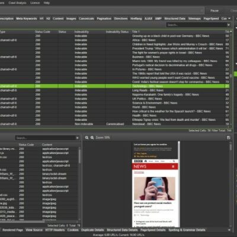Open the Duplicate Details bottom tab
This screenshot has height=237, width=237.
[92, 230]
